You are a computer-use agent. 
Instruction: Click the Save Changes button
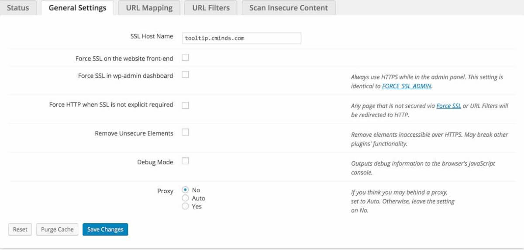tap(105, 229)
